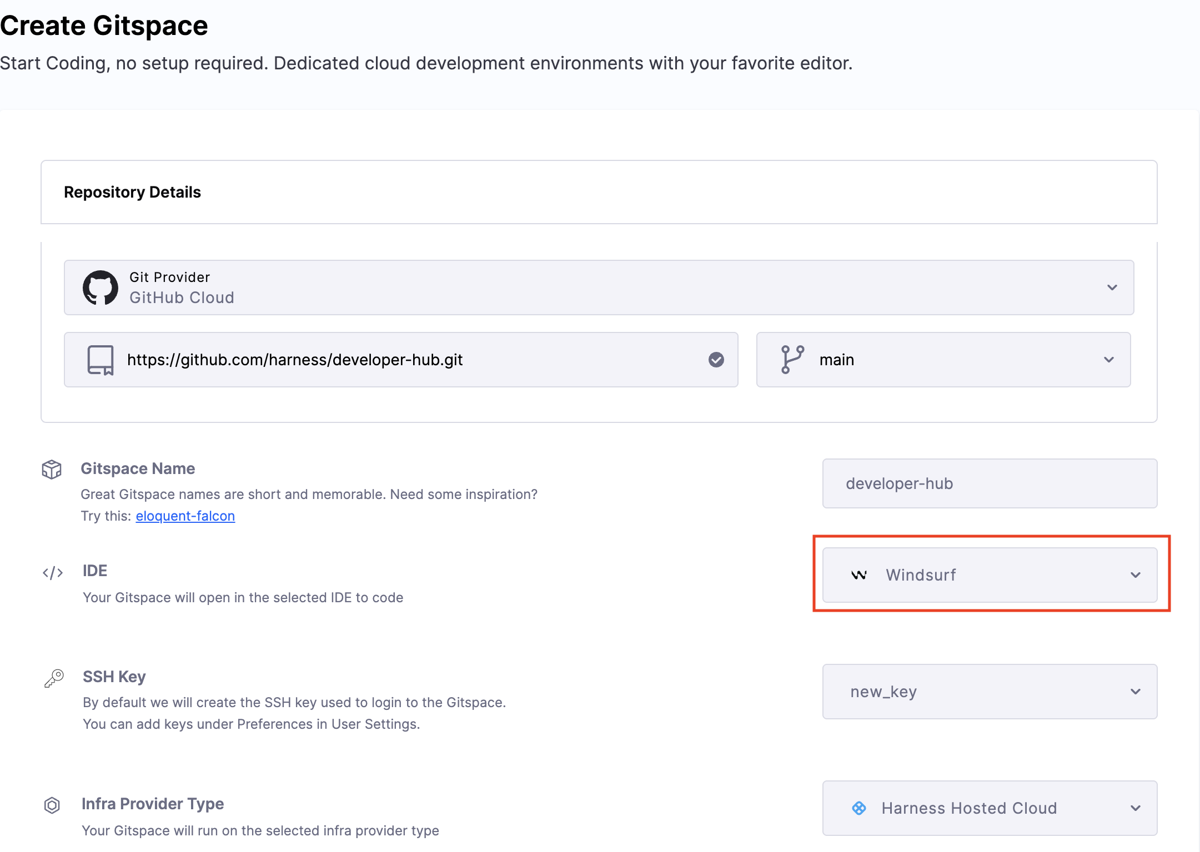
Task: Click the Gitspace Name cube icon
Action: coord(52,470)
